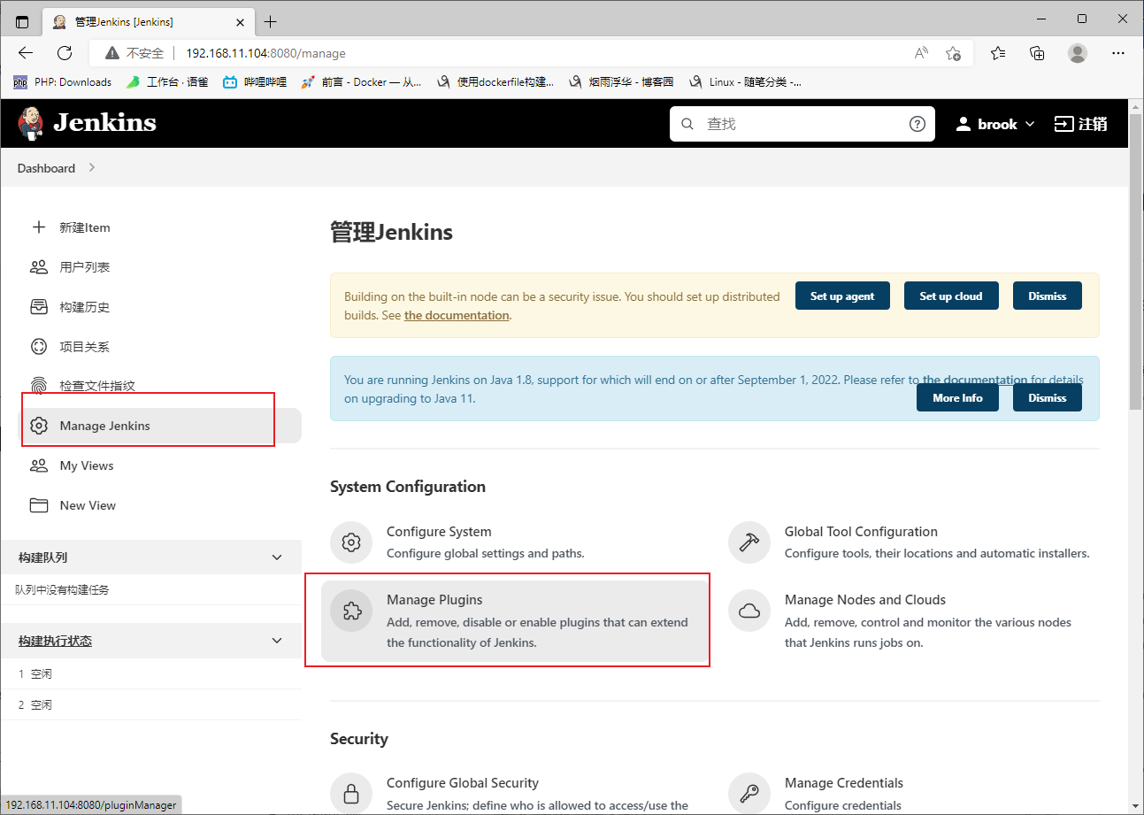Reload the page with the refresh icon

click(65, 53)
